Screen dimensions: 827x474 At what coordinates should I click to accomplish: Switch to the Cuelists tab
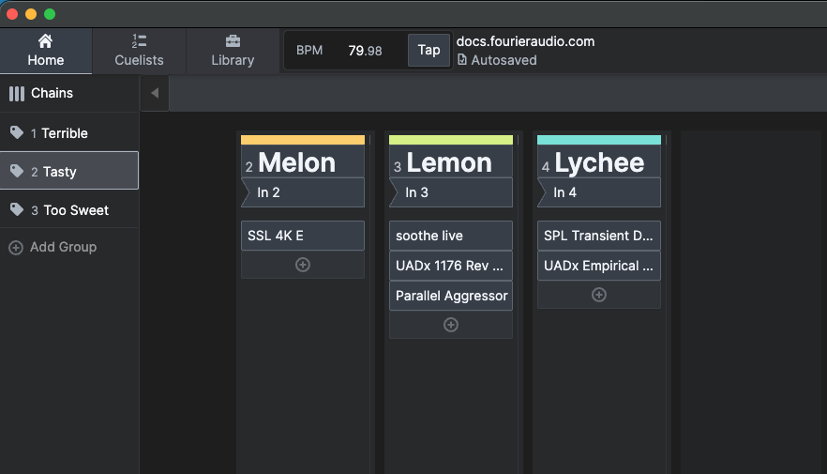coord(139,51)
